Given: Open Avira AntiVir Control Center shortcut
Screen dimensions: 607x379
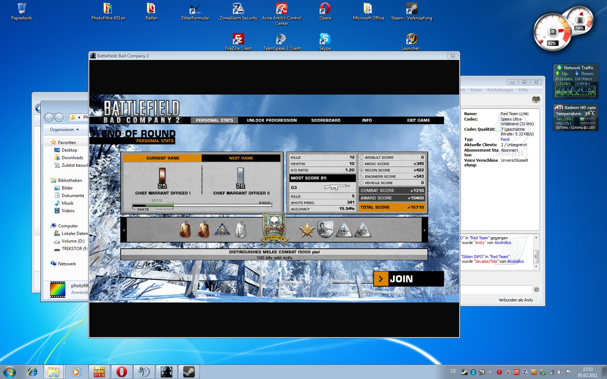Looking at the screenshot, I should [281, 14].
